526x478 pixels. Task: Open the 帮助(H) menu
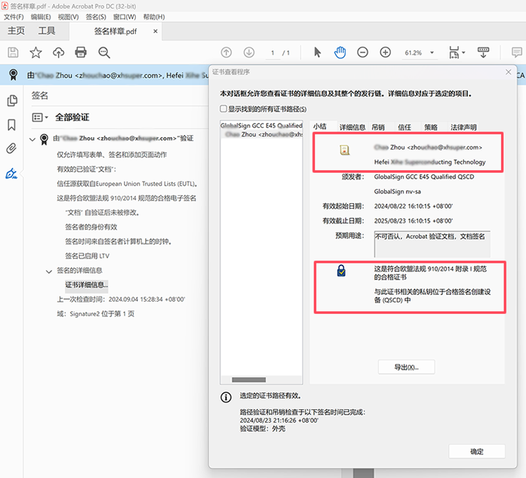[154, 17]
